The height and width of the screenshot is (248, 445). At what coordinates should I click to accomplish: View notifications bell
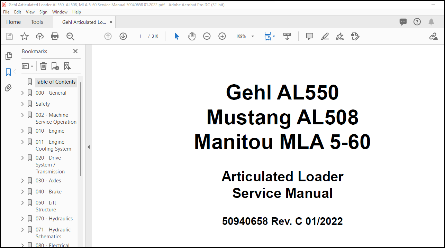[431, 22]
